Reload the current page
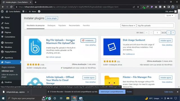The height and width of the screenshot is (101, 180). [11, 7]
